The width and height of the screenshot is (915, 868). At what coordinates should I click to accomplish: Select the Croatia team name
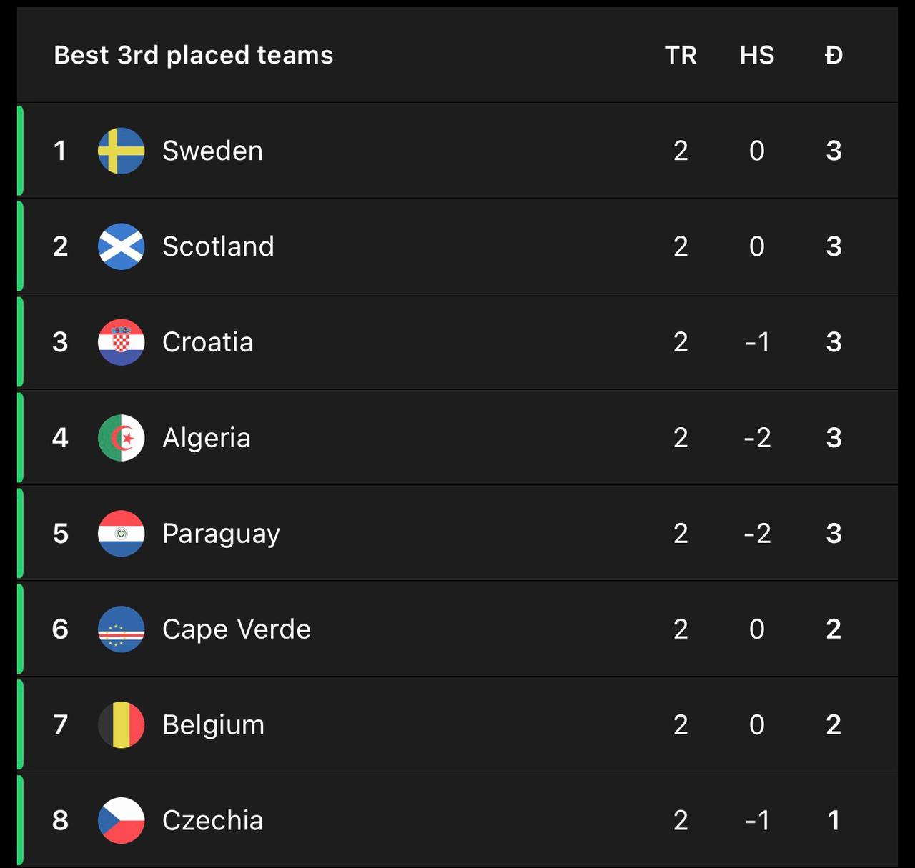pyautogui.click(x=207, y=342)
